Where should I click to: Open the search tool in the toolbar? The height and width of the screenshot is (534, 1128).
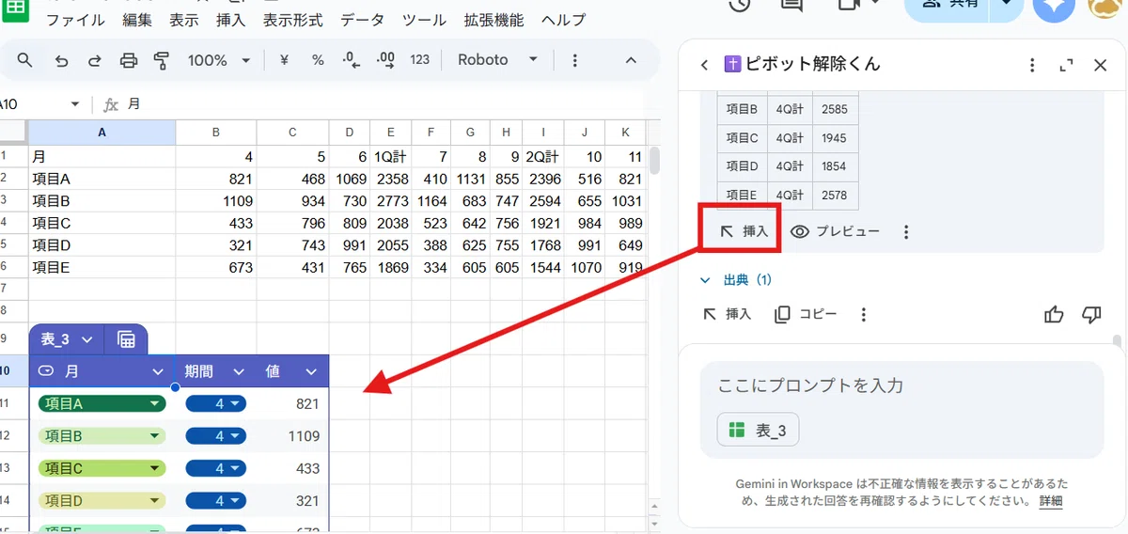coord(25,60)
